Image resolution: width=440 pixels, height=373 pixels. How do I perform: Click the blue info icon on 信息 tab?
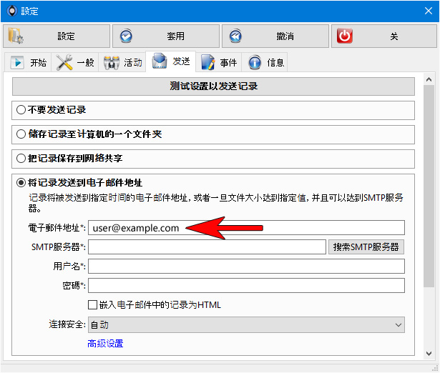coord(255,62)
